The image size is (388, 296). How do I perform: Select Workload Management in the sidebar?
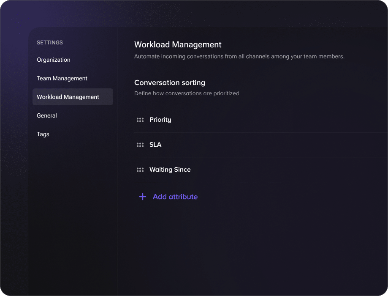click(68, 97)
